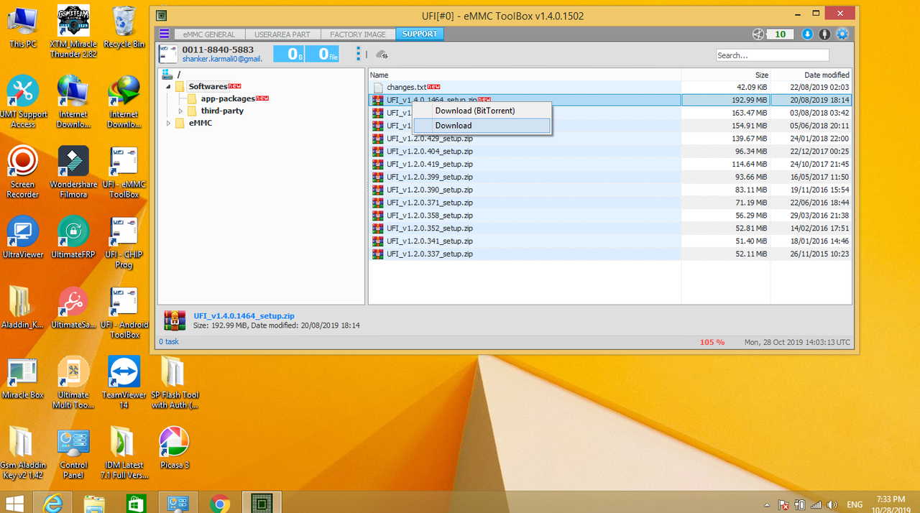Select the Softwares folder in the tree
The width and height of the screenshot is (920, 513).
click(208, 86)
